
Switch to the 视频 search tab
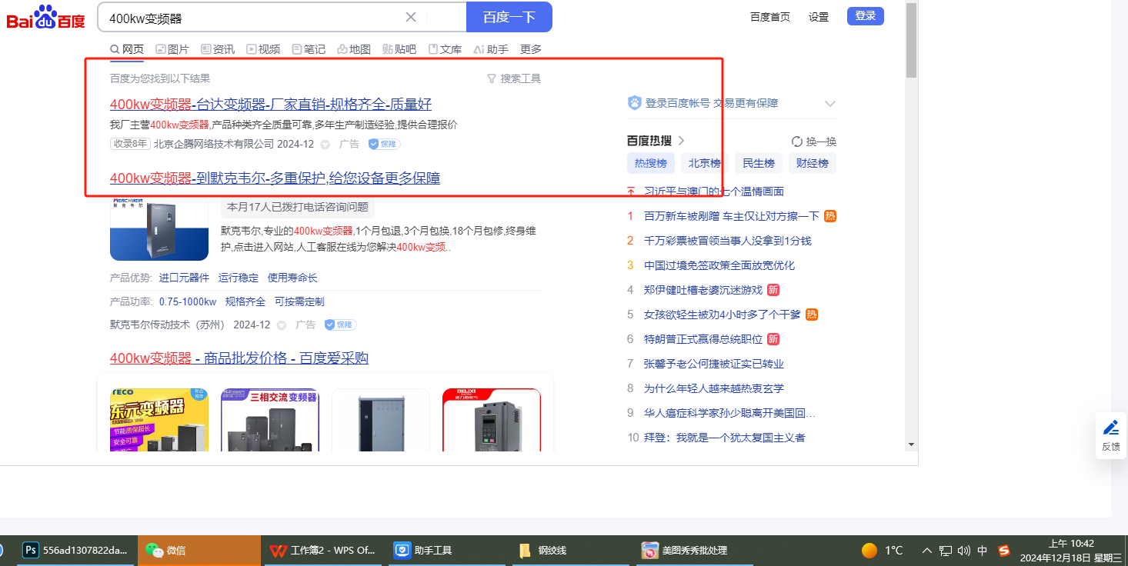pyautogui.click(x=263, y=49)
